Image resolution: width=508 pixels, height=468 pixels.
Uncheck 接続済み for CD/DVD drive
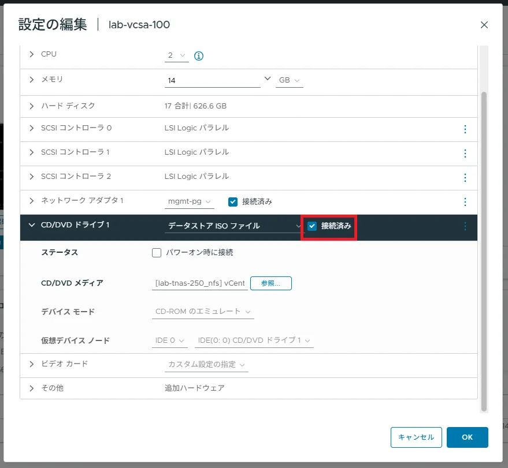[313, 226]
